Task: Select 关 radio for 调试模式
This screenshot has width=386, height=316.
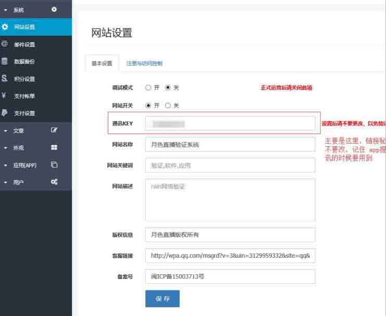Action: pyautogui.click(x=168, y=88)
